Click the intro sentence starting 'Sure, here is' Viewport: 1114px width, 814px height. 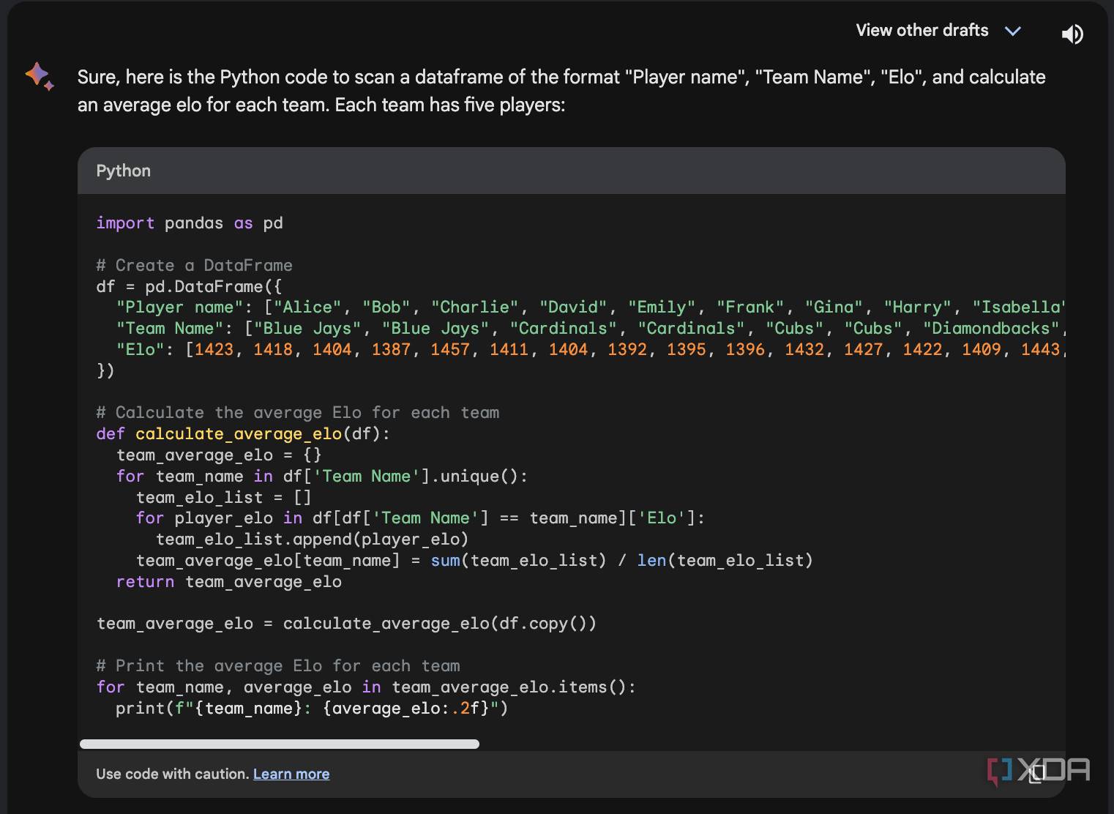tap(561, 91)
